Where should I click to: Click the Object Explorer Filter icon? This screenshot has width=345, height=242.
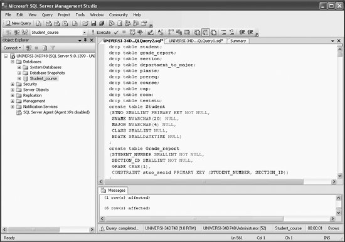[x=53, y=48]
